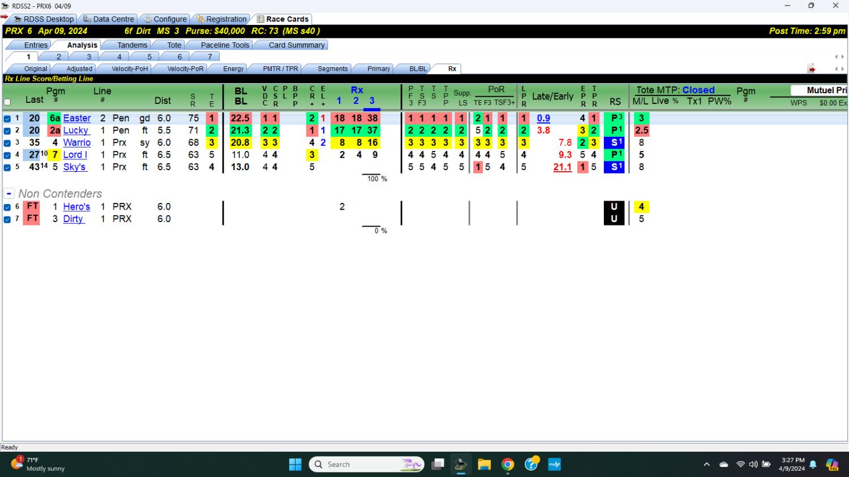The width and height of the screenshot is (849, 477).
Task: Open Google Chrome from taskbar
Action: [508, 465]
